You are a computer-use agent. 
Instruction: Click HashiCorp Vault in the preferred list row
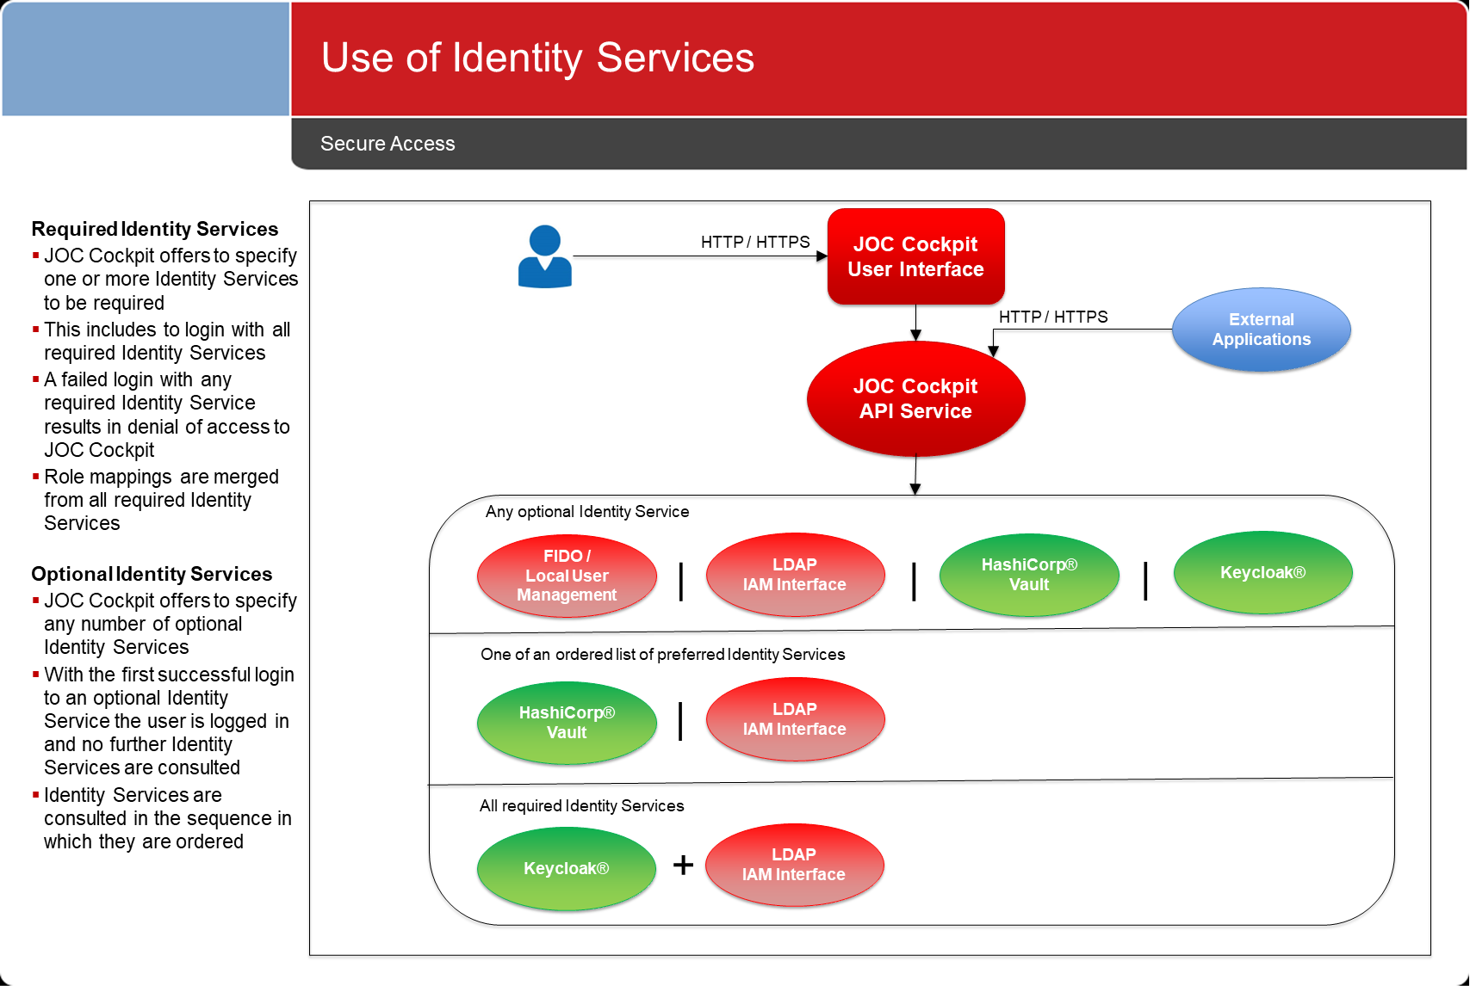pyautogui.click(x=567, y=723)
